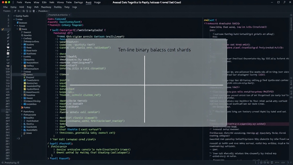Click the flag icon beside Home in toolbar
This screenshot has width=293, height=165.
[15, 11]
